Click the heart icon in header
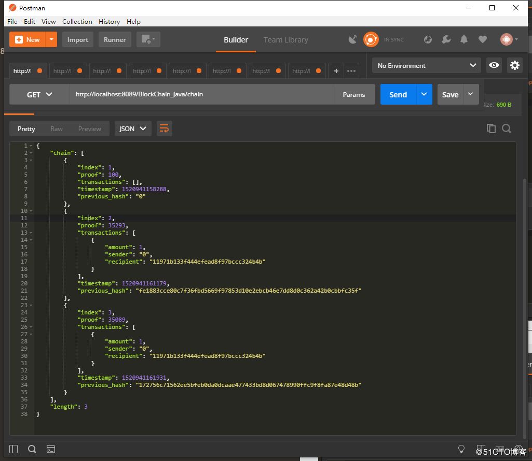The height and width of the screenshot is (461, 532). point(483,39)
